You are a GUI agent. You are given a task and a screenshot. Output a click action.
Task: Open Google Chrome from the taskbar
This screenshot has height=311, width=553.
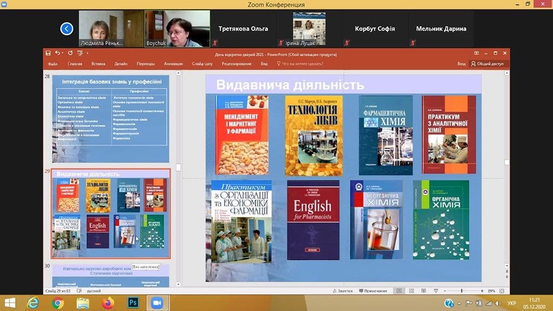point(58,303)
